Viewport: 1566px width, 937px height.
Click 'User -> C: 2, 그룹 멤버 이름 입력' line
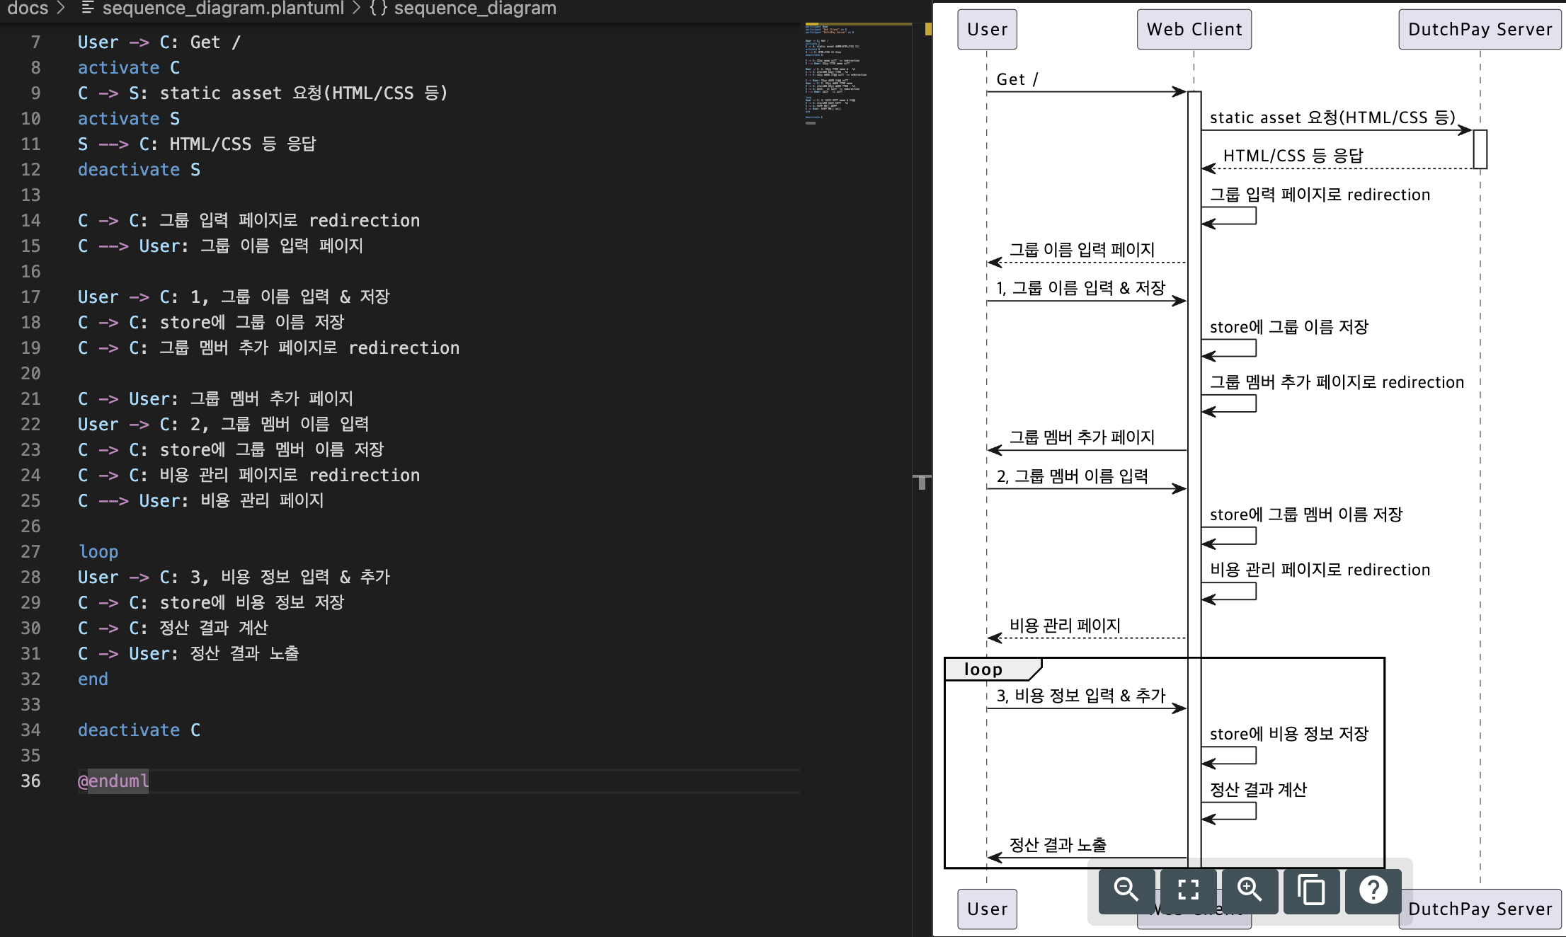coord(223,424)
